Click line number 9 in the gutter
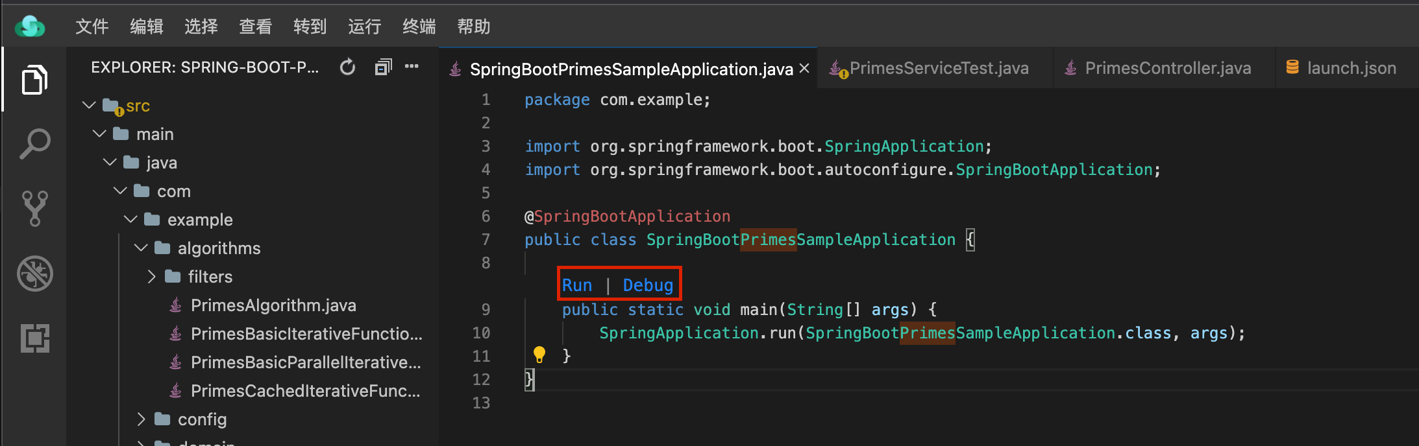Image resolution: width=1419 pixels, height=446 pixels. point(486,309)
